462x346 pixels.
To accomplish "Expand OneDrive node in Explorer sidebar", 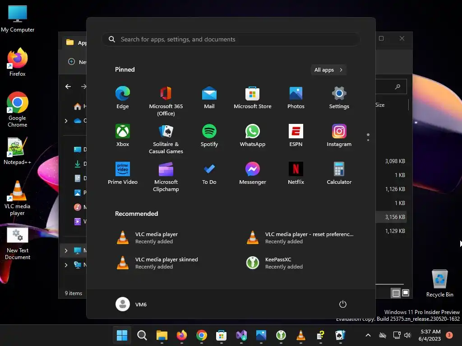I will [x=66, y=121].
